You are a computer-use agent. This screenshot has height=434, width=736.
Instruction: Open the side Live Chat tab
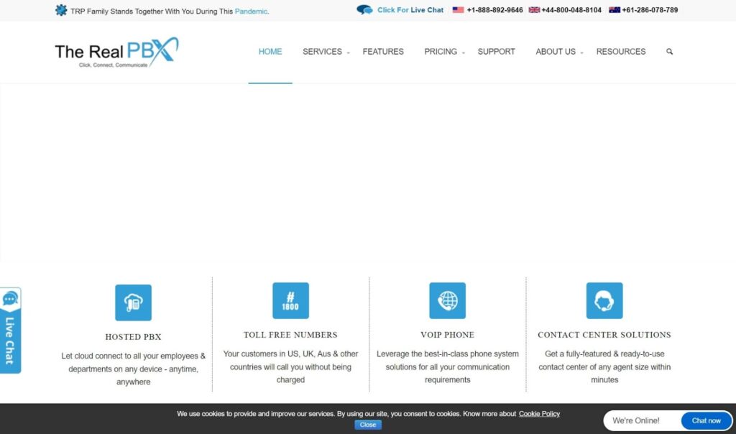10,331
